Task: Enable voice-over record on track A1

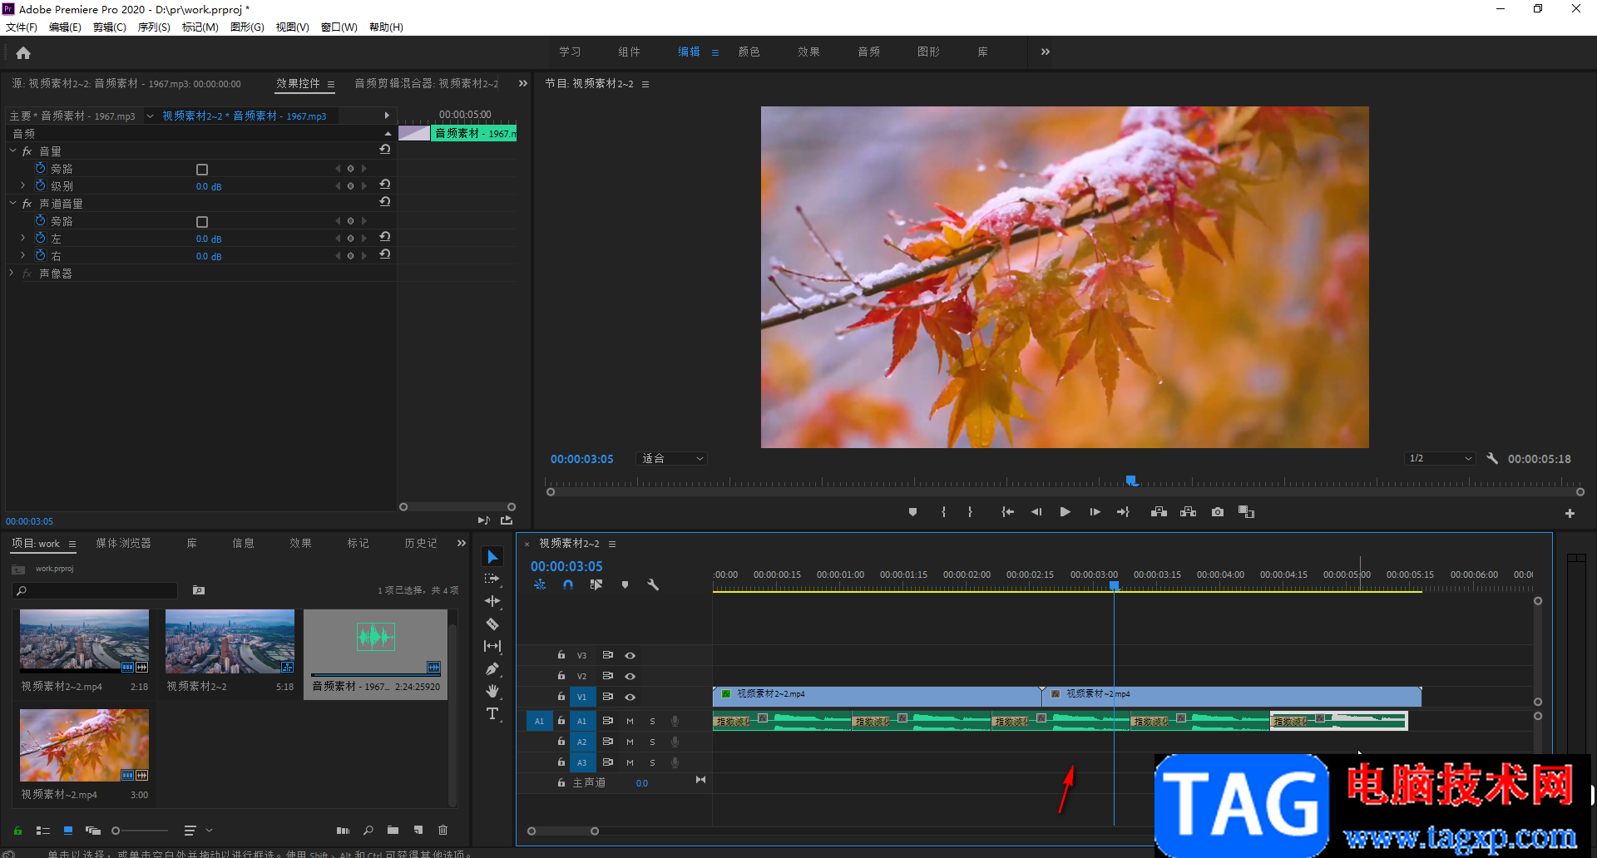Action: [x=675, y=721]
